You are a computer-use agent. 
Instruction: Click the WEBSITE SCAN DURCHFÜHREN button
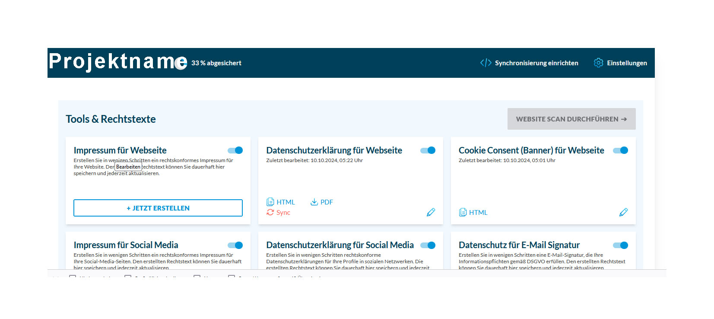571,119
